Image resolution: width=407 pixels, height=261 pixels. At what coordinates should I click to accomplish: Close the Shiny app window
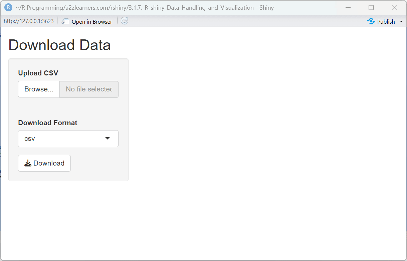click(x=395, y=7)
